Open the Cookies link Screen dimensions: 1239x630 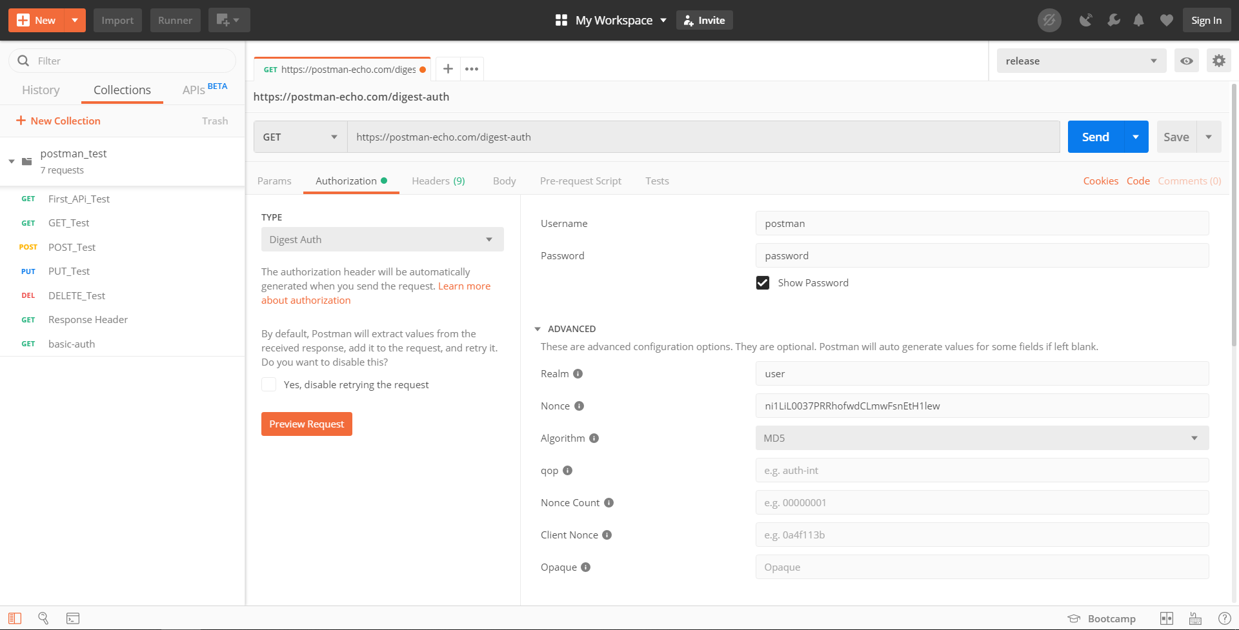[x=1101, y=181]
